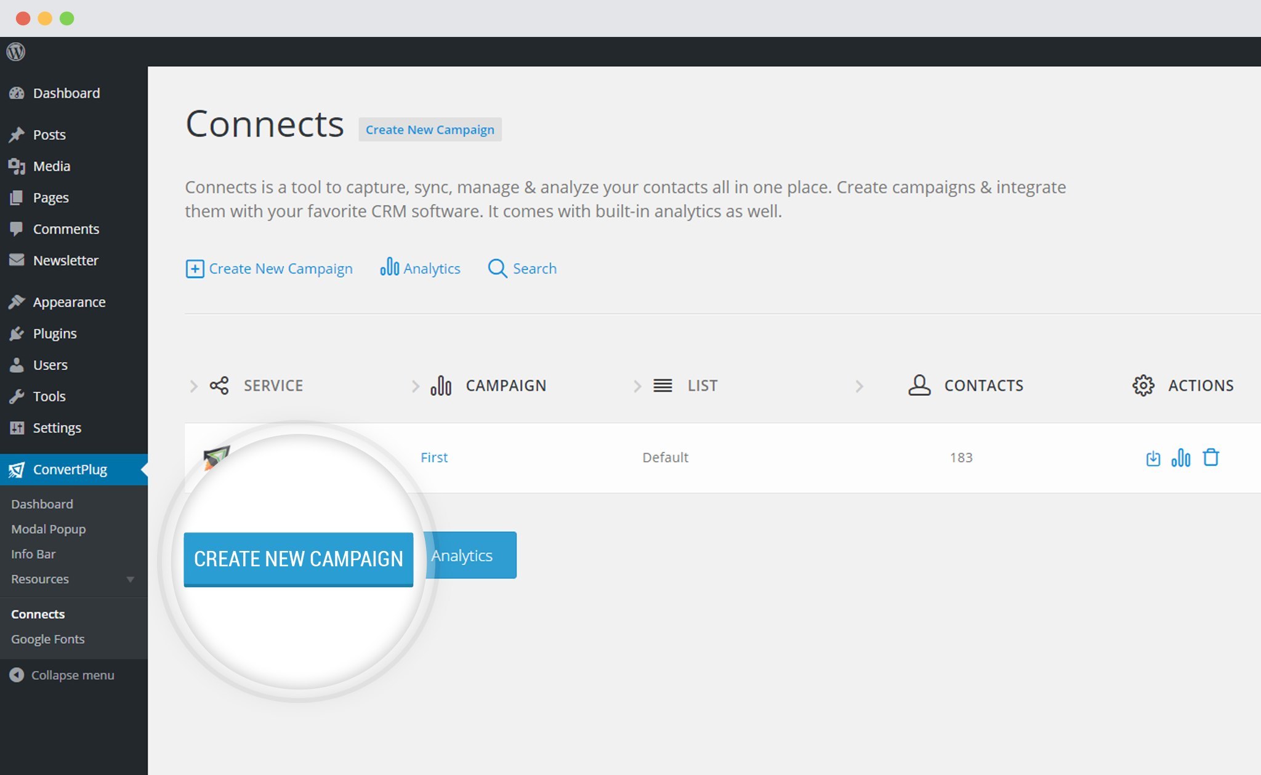Click the Delete trash icon for campaign
The width and height of the screenshot is (1261, 775).
[1211, 458]
